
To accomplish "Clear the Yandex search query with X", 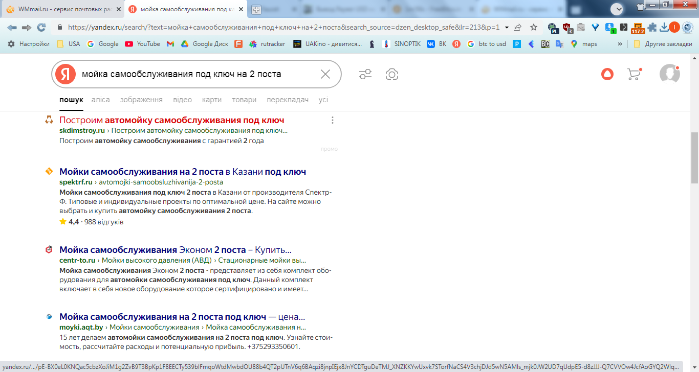I will point(325,75).
